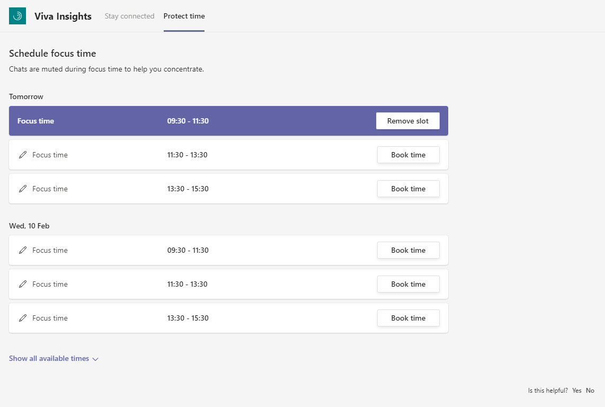The image size is (605, 407).
Task: Book tomorrow's 13:30 - 15:30 focus time
Action: [x=408, y=188]
